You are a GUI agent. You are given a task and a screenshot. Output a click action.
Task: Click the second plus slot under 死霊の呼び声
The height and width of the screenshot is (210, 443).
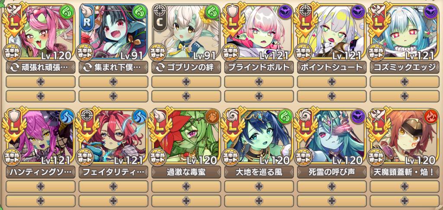click(332, 201)
